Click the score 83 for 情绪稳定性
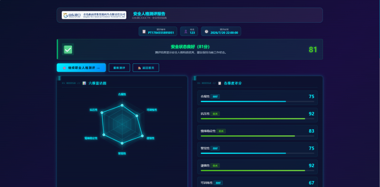This screenshot has height=187, width=380. coord(312,131)
